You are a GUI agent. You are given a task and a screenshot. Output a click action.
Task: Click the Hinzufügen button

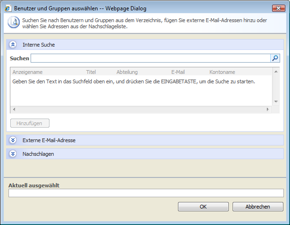pyautogui.click(x=30, y=123)
